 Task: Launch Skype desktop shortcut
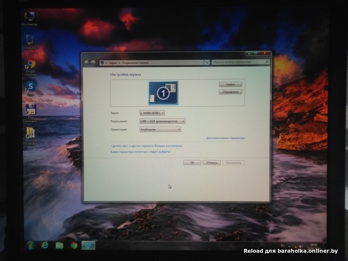coord(30,88)
